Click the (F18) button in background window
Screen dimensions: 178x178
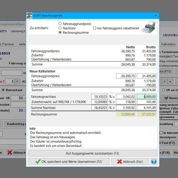[x=165, y=153]
